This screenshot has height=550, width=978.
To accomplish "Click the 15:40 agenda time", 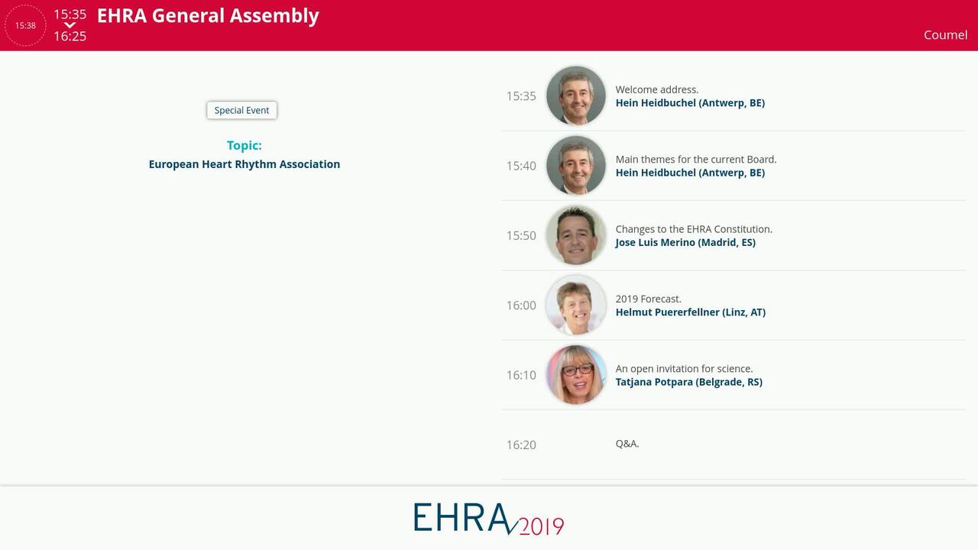I will [521, 166].
